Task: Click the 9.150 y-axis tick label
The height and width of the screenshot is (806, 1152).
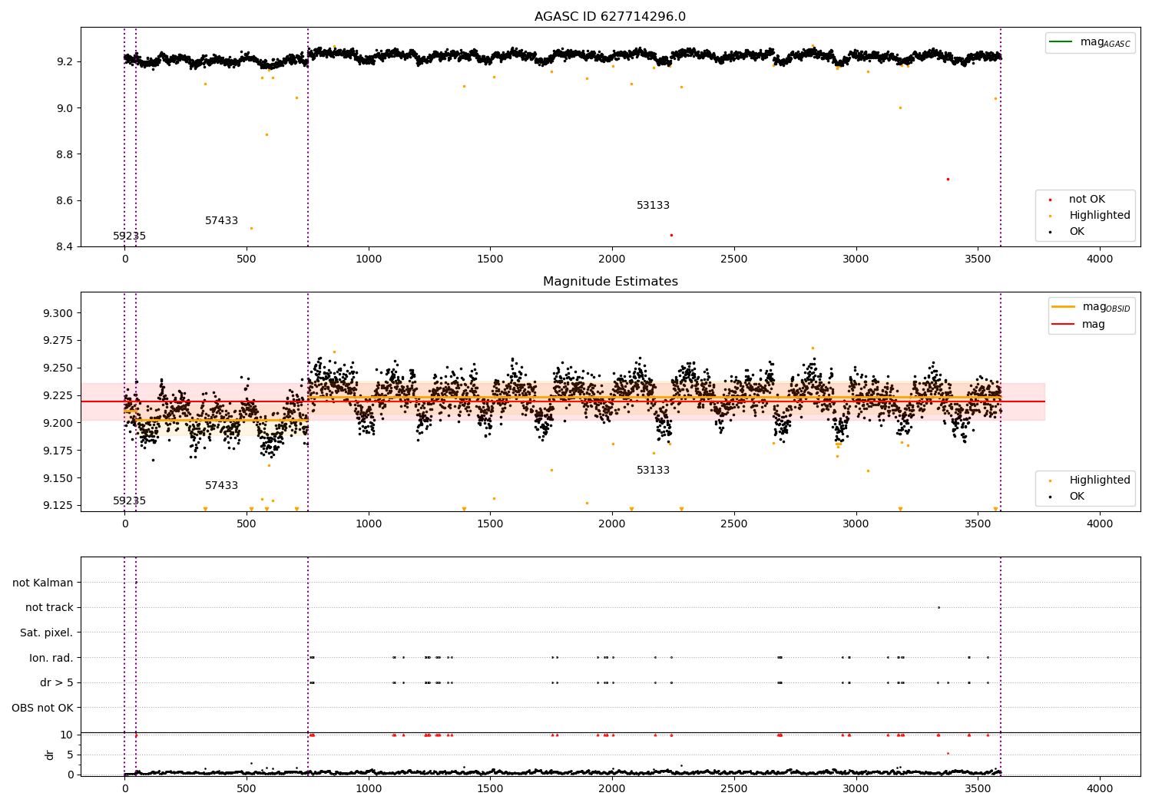Action: click(x=58, y=478)
